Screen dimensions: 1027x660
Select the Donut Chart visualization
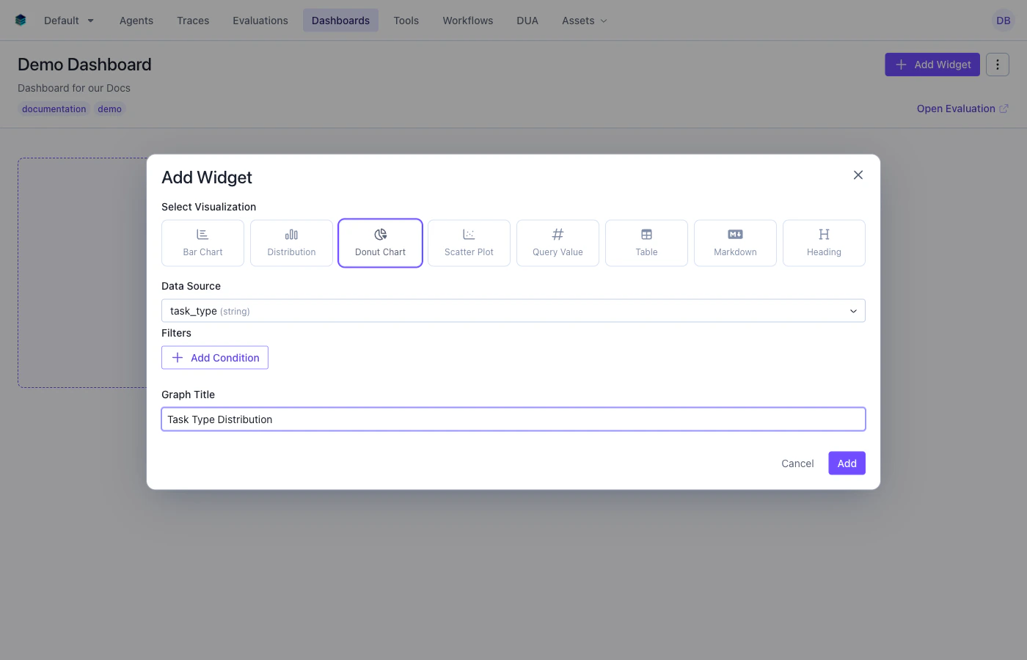click(380, 243)
